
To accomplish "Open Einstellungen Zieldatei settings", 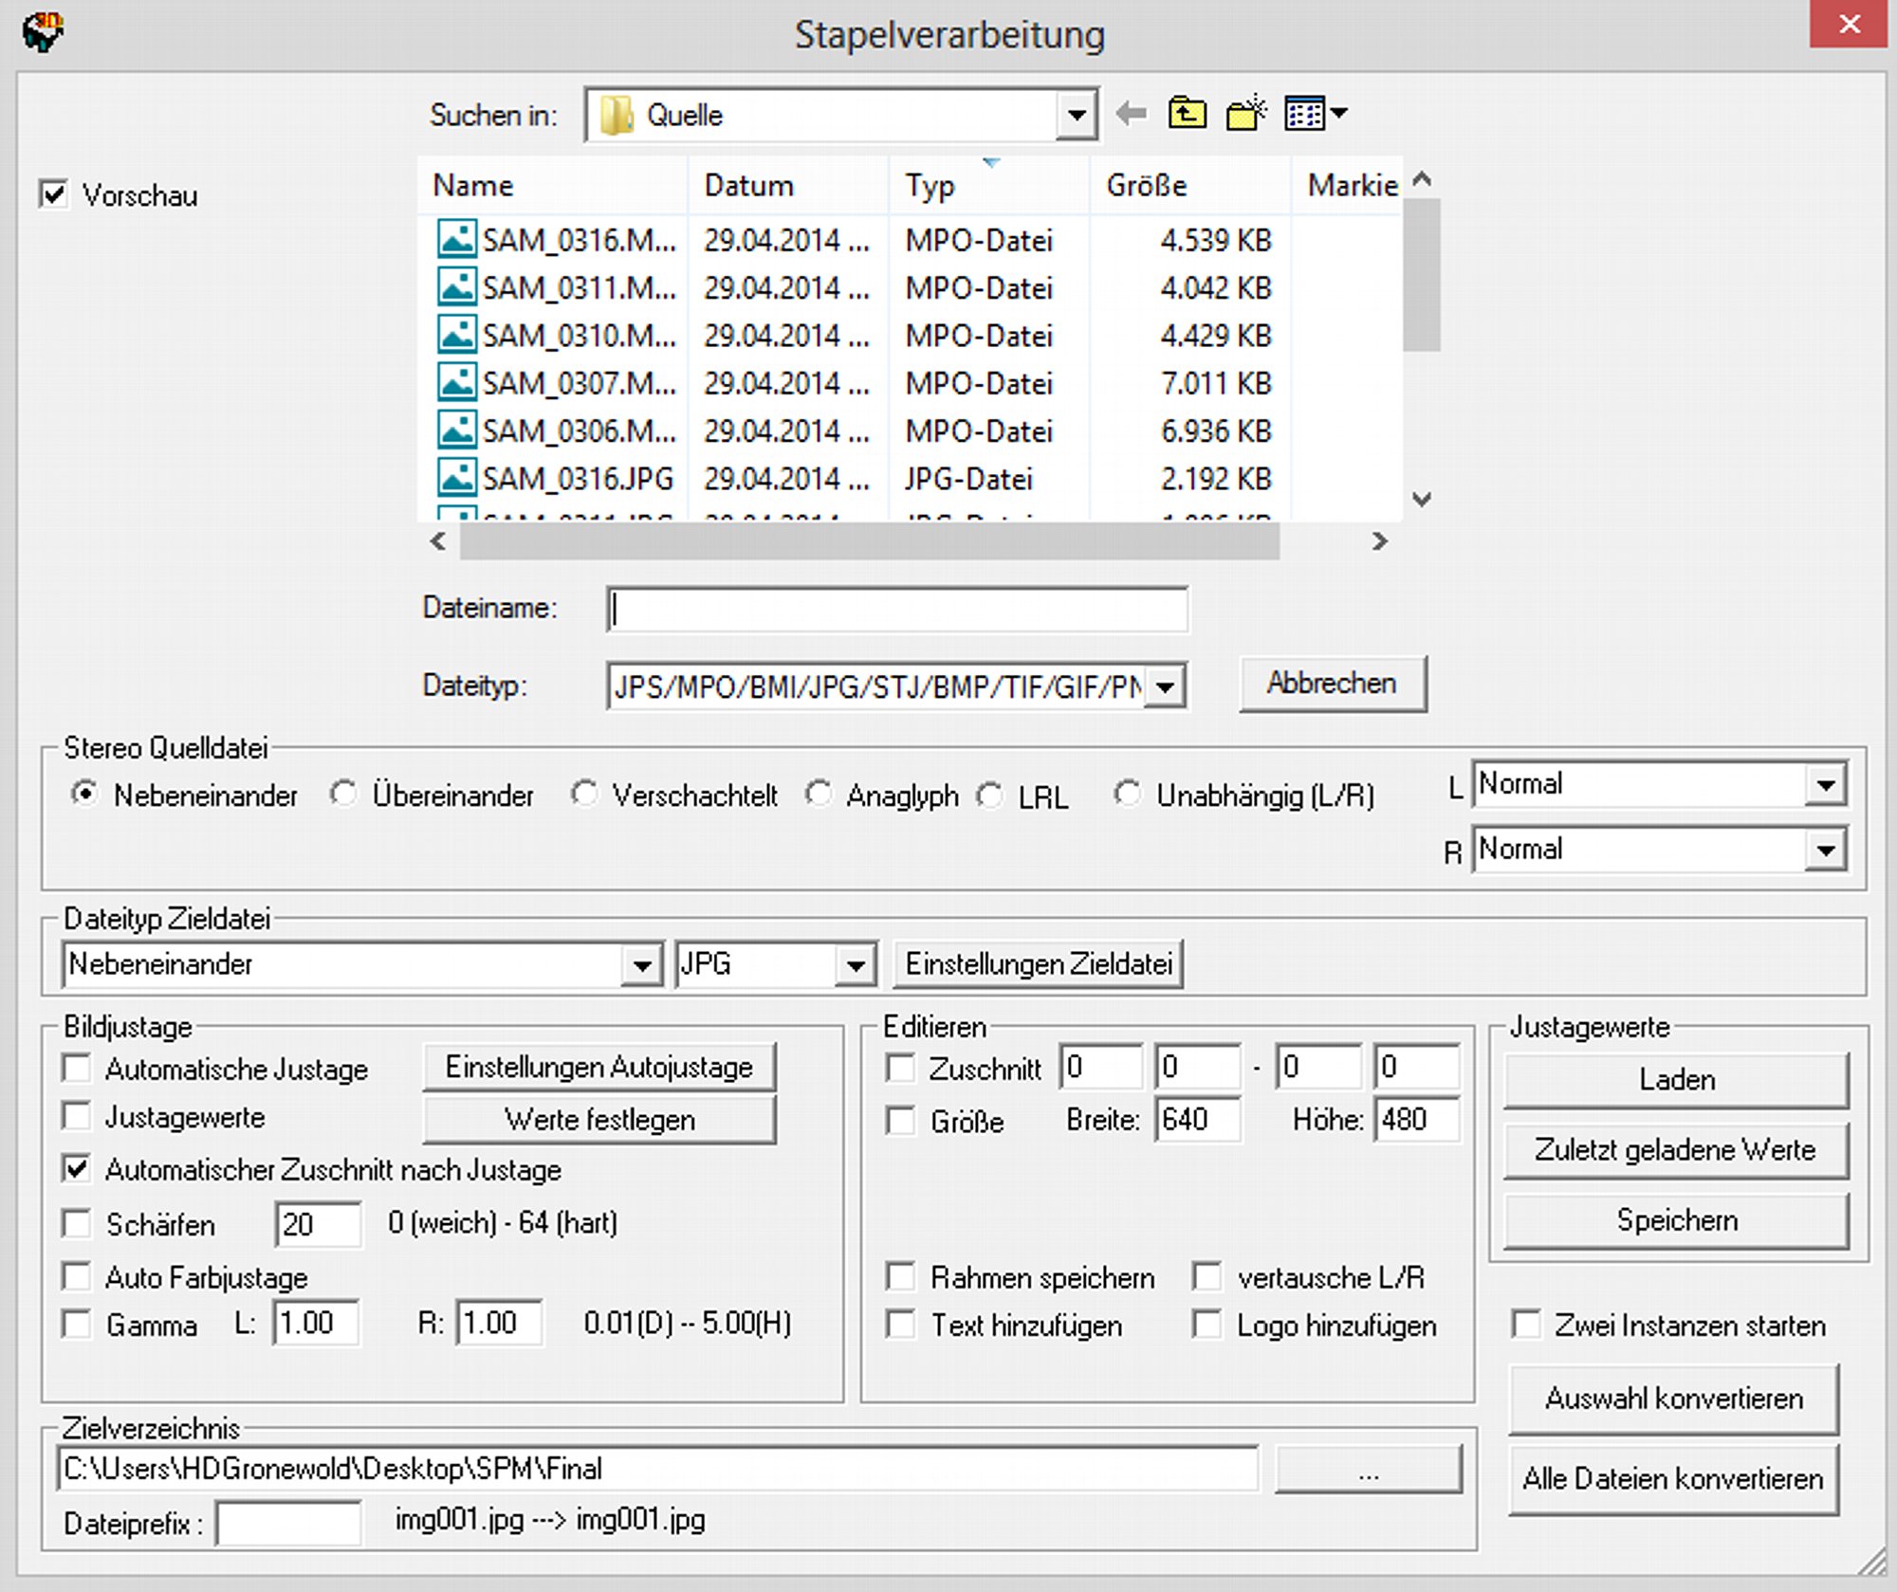I will [1039, 964].
